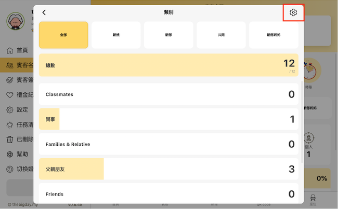Select the 新娘 filter tab
Image resolution: width=338 pixels, height=209 pixels.
[116, 35]
